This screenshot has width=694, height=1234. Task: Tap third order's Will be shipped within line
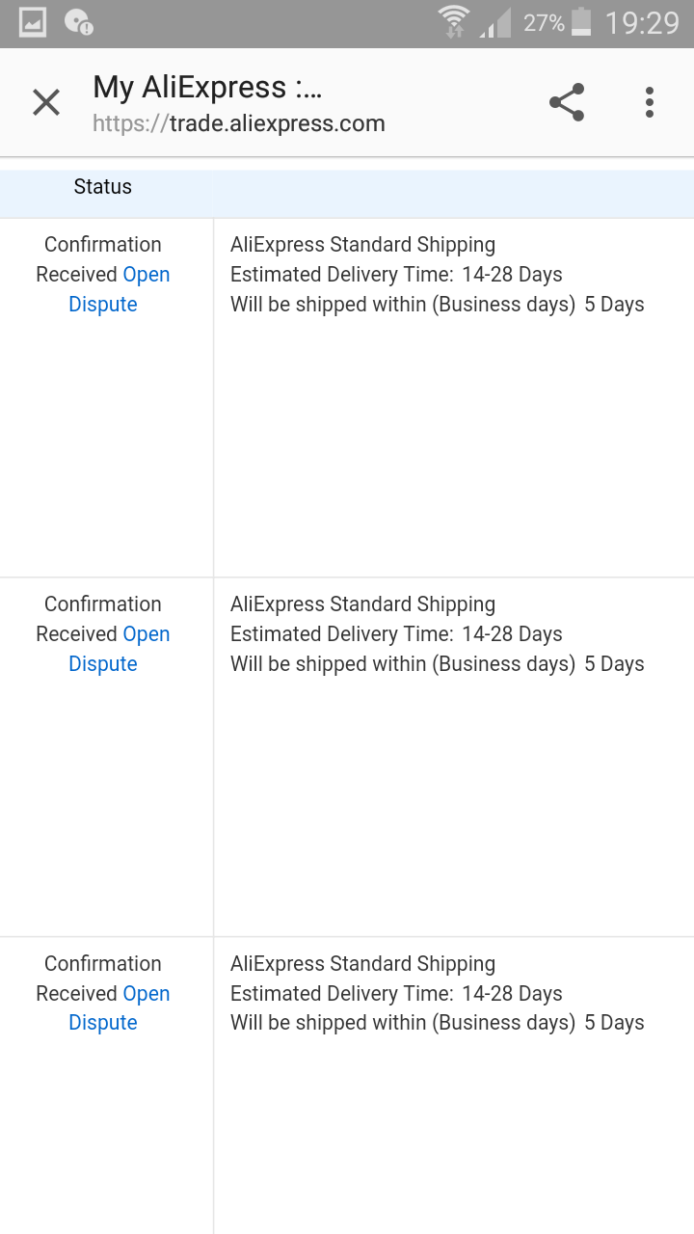click(437, 1023)
